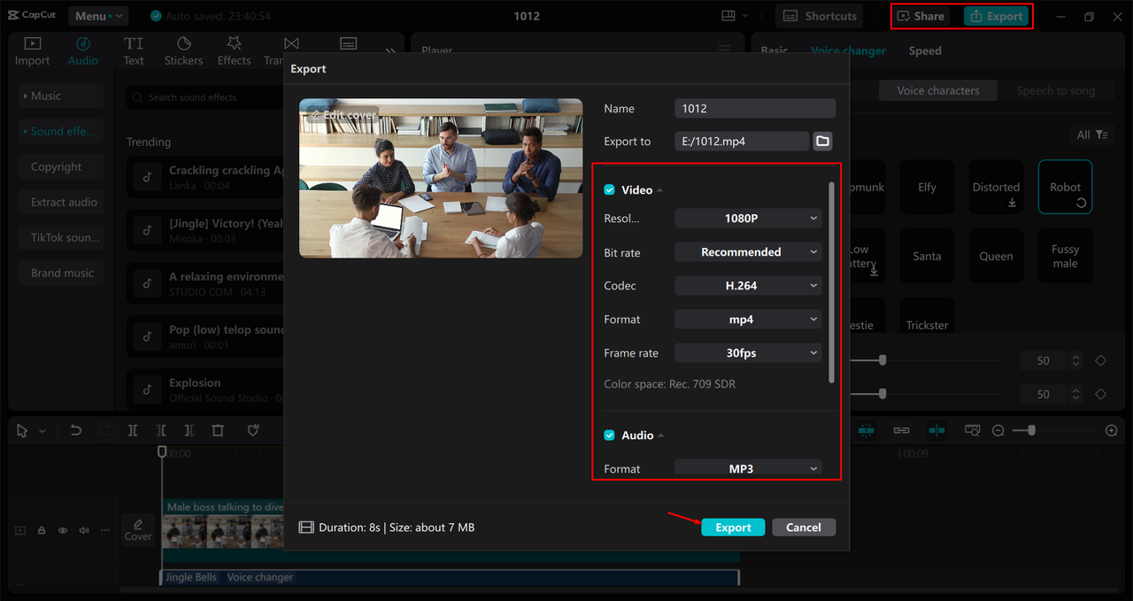Open the Music category in sidebar
Viewport: 1133px width, 601px height.
[x=61, y=96]
